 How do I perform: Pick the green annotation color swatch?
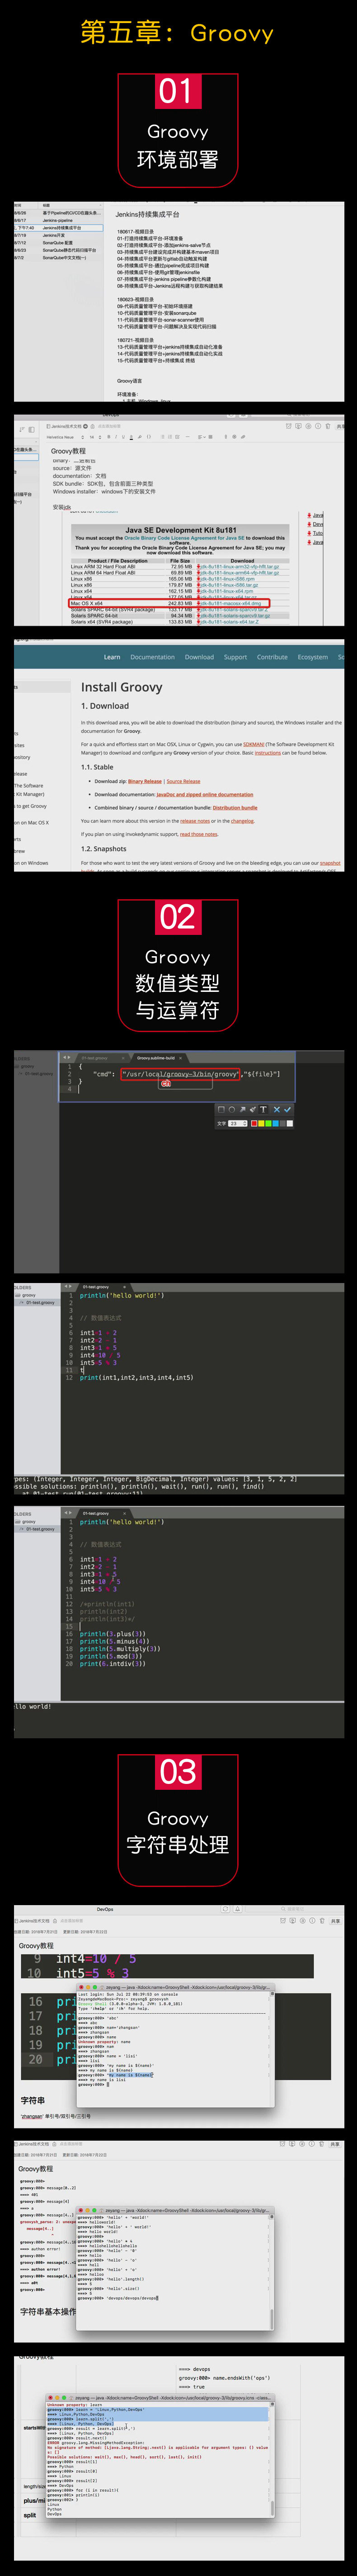(268, 1123)
